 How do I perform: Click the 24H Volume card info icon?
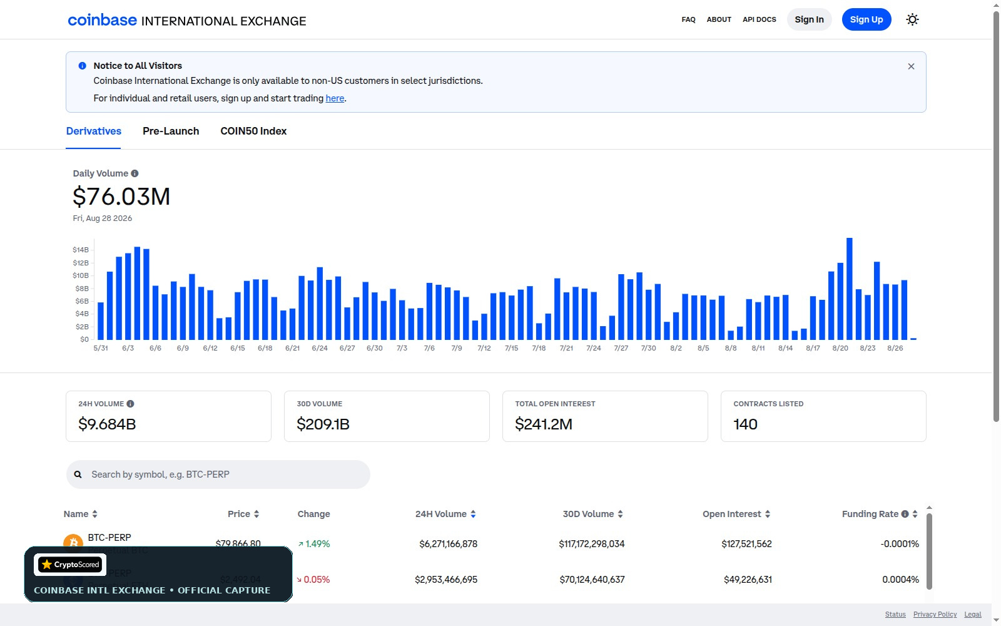pyautogui.click(x=130, y=404)
